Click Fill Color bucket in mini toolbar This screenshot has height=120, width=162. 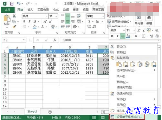[128, 36]
